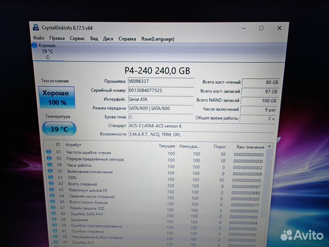Select attribute text Всего плохих блоков

tap(89, 202)
